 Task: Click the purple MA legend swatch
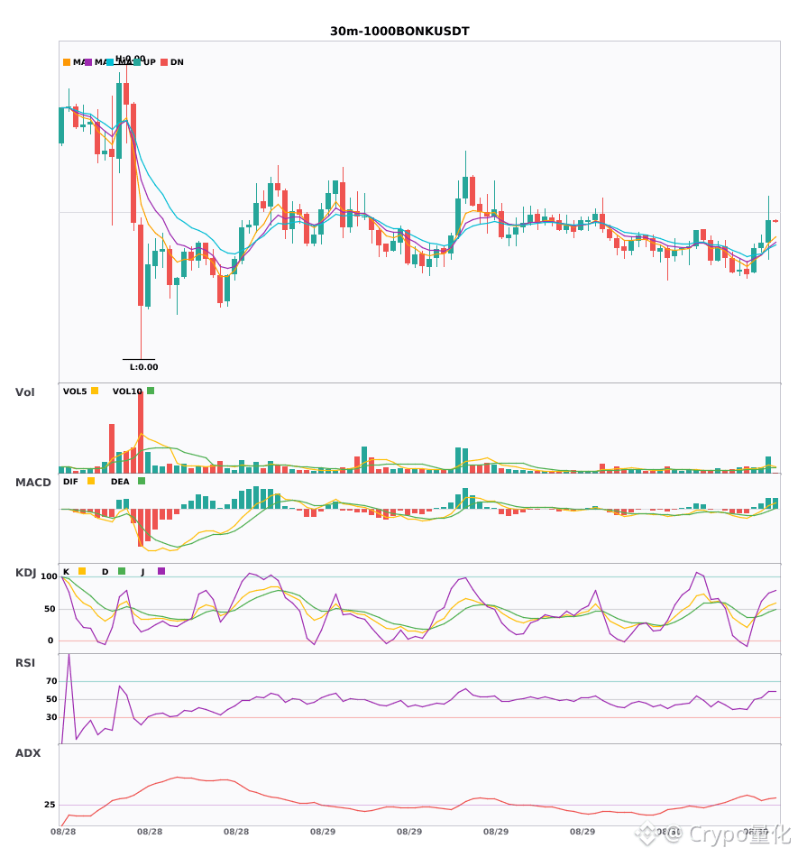(x=88, y=62)
